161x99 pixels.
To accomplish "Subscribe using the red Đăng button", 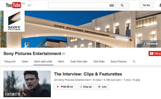I will 155,53.
